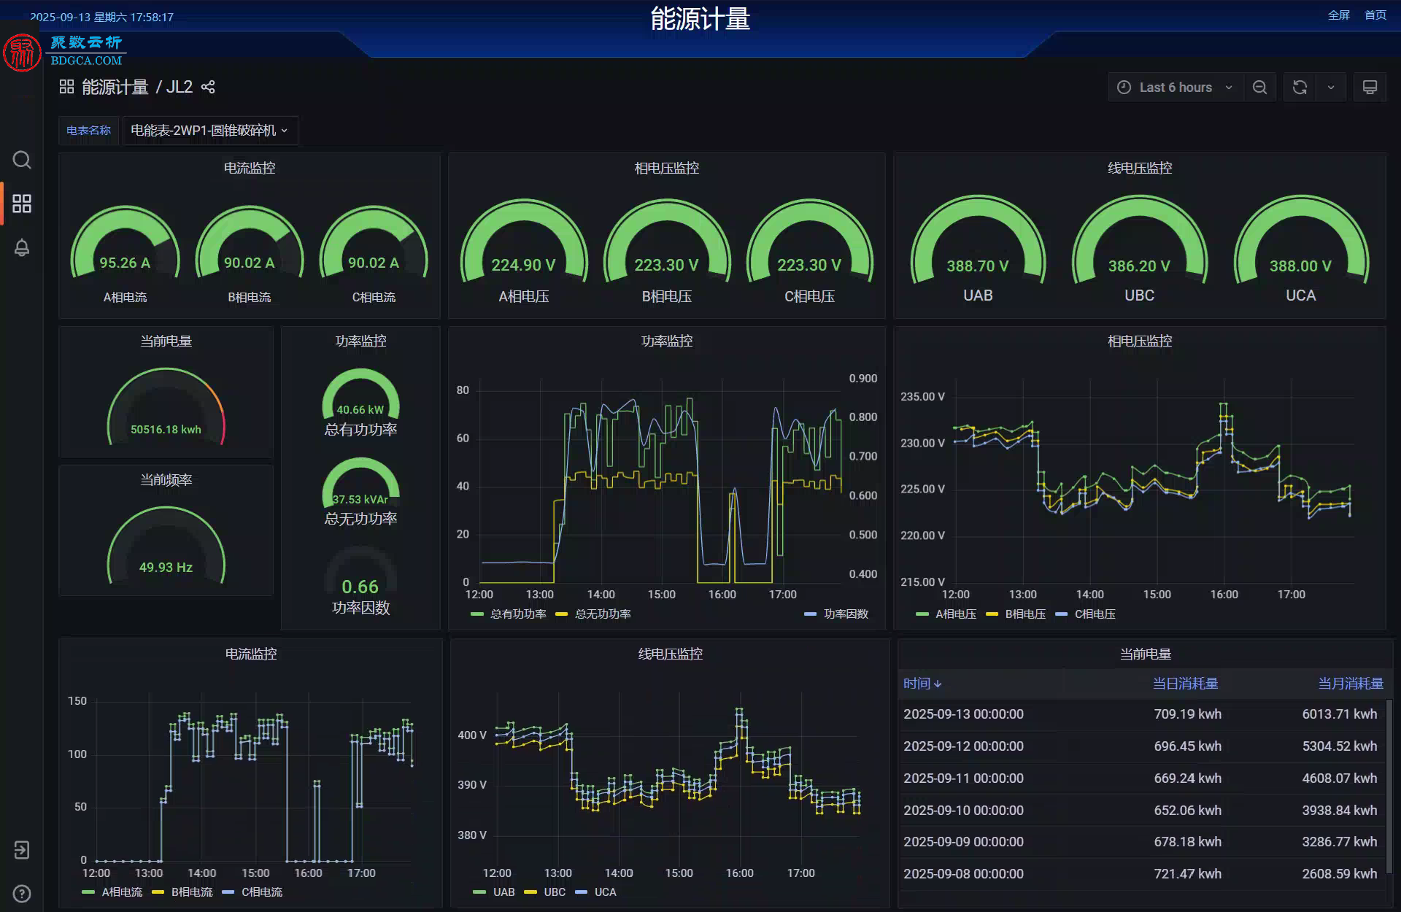Screen dimensions: 1401x912
Task: Cycle view mode with monitor icon
Action: point(1370,88)
